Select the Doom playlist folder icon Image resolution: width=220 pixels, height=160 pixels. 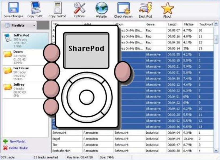coord(8,54)
